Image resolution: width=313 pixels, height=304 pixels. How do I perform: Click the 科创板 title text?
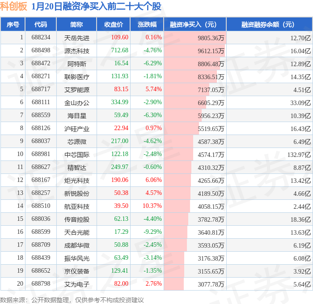13,6
